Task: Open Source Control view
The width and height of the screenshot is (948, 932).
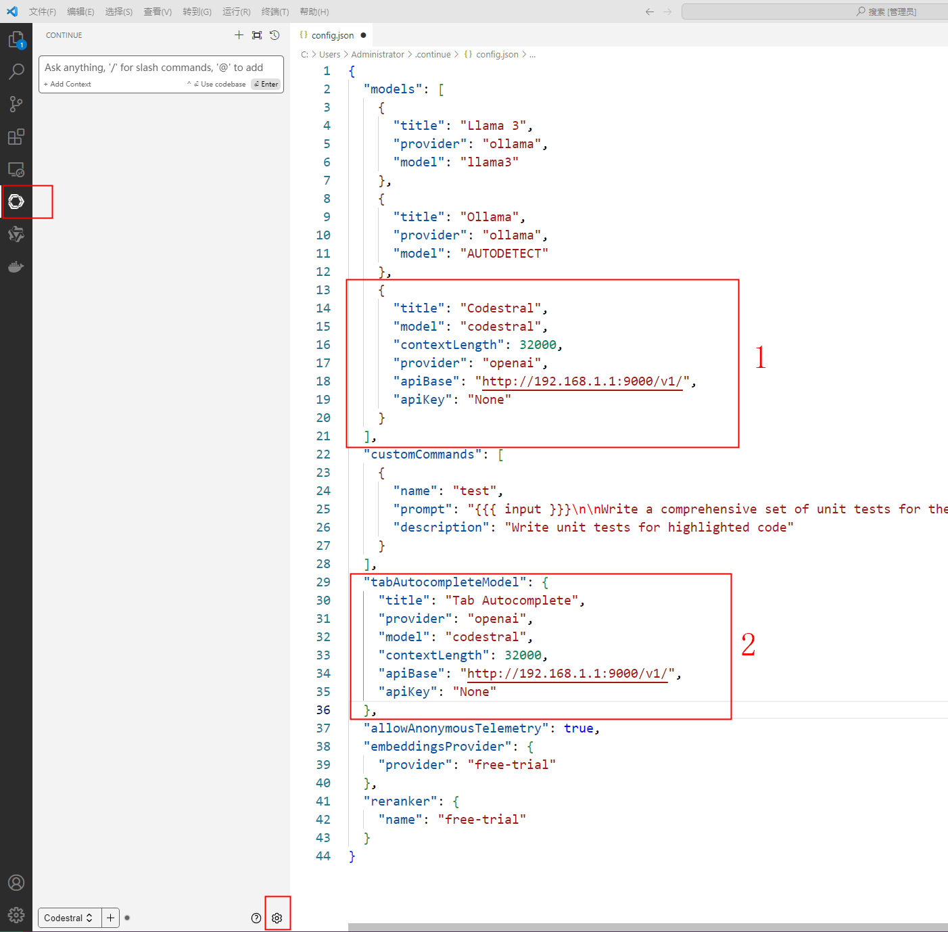Action: click(17, 104)
